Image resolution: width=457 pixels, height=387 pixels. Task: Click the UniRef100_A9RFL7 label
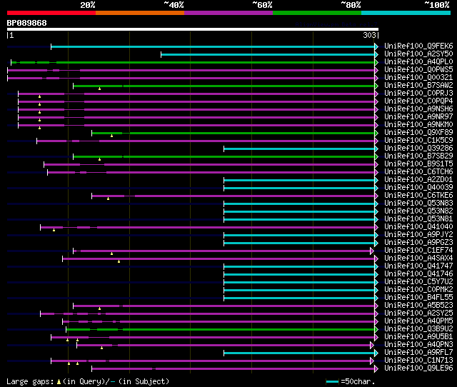[x=418, y=353]
